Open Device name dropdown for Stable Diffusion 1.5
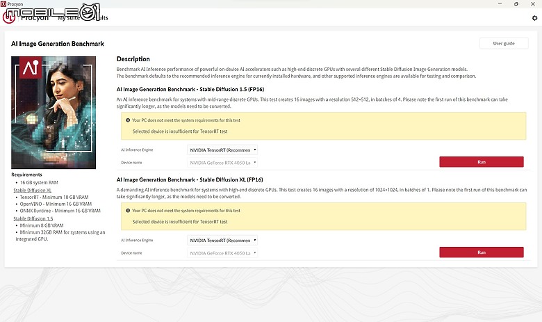The image size is (542, 322). tap(222, 163)
